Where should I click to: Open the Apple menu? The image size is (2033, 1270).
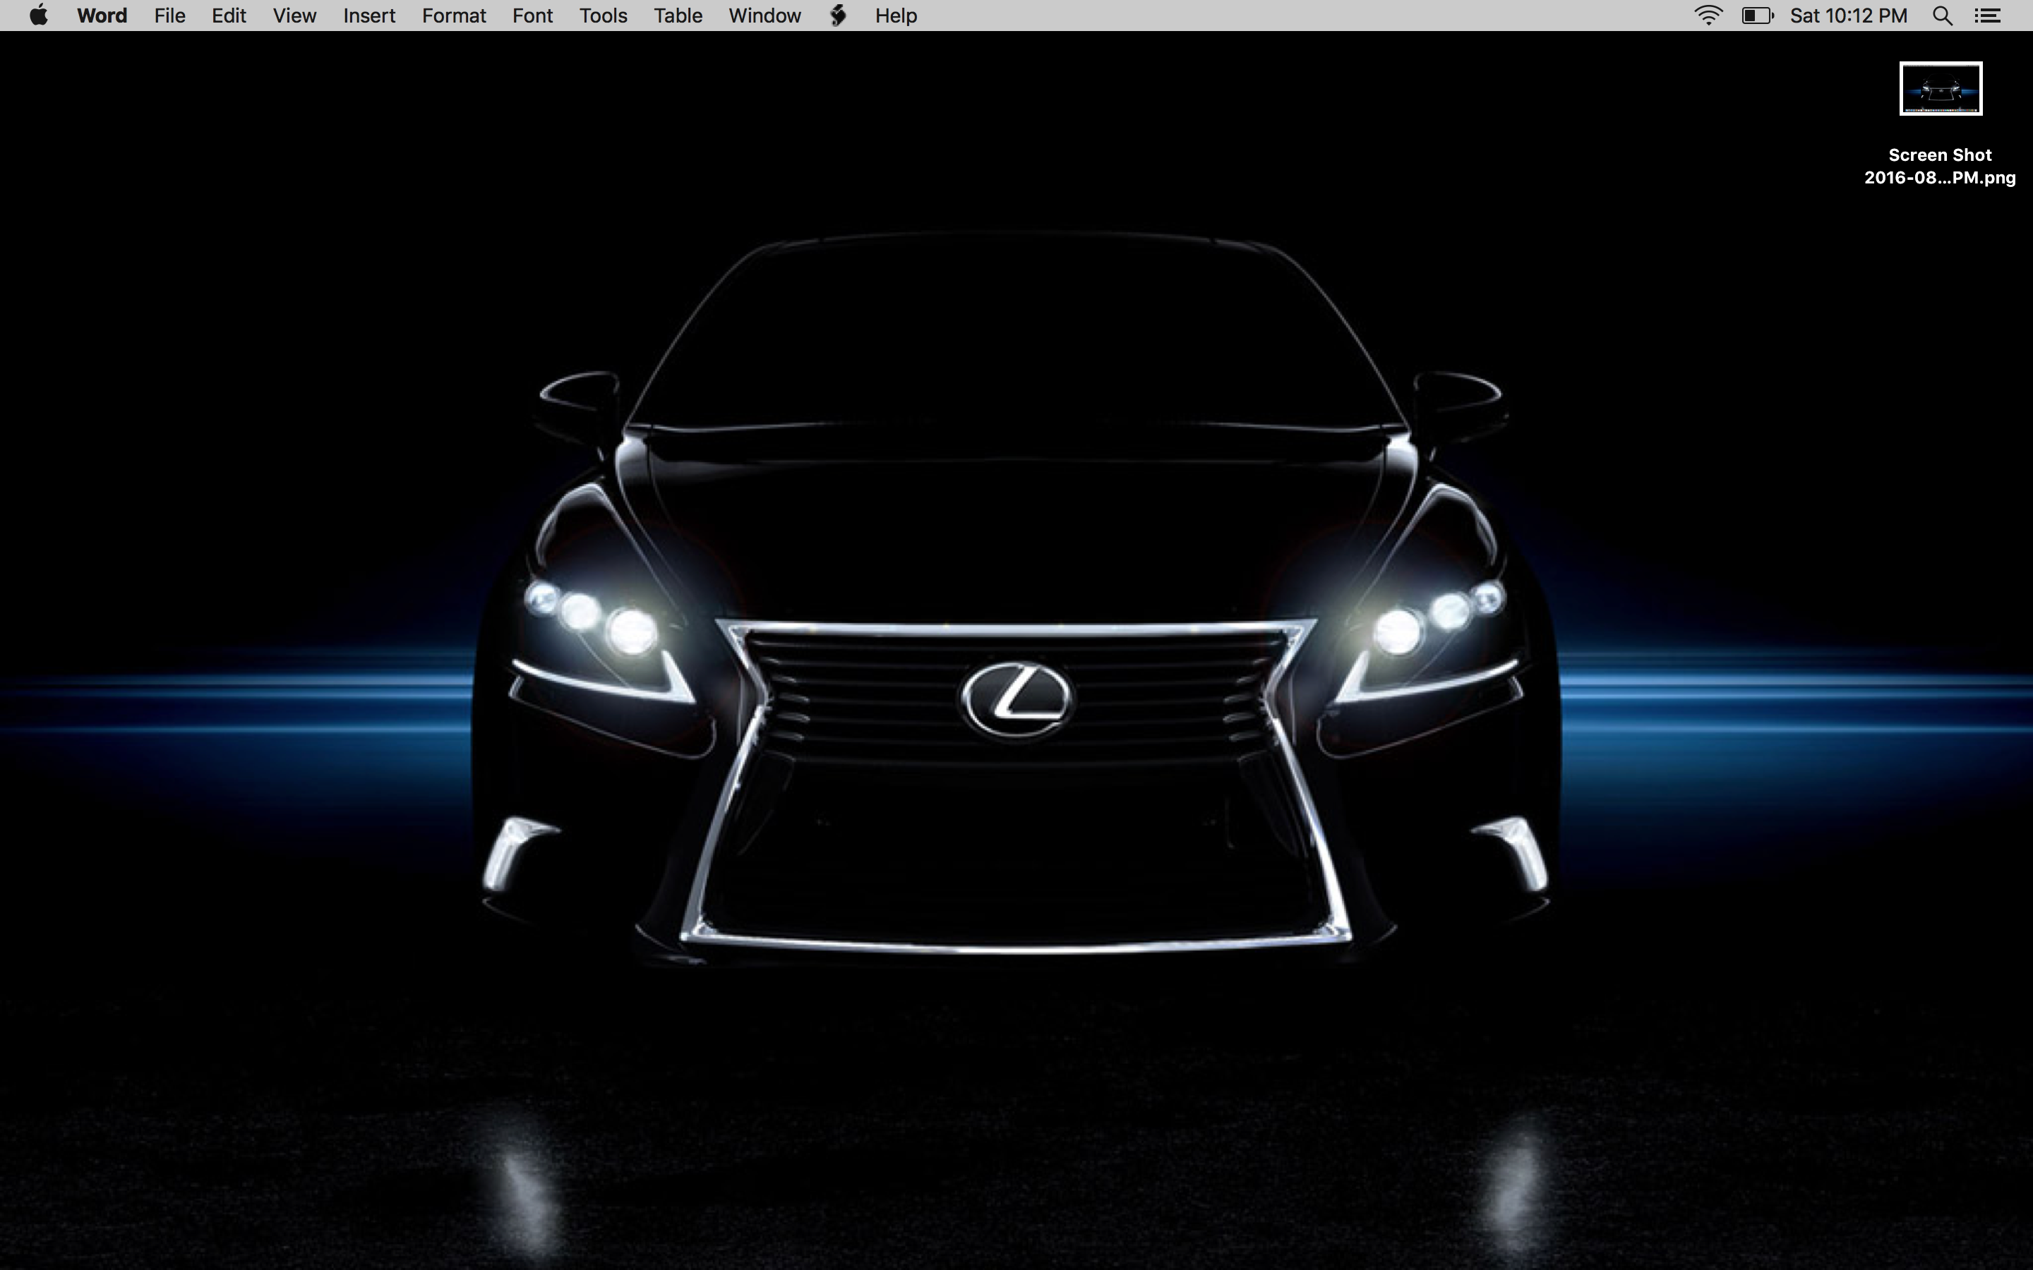pos(39,15)
